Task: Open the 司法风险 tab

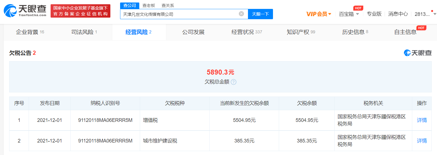Action: point(84,32)
